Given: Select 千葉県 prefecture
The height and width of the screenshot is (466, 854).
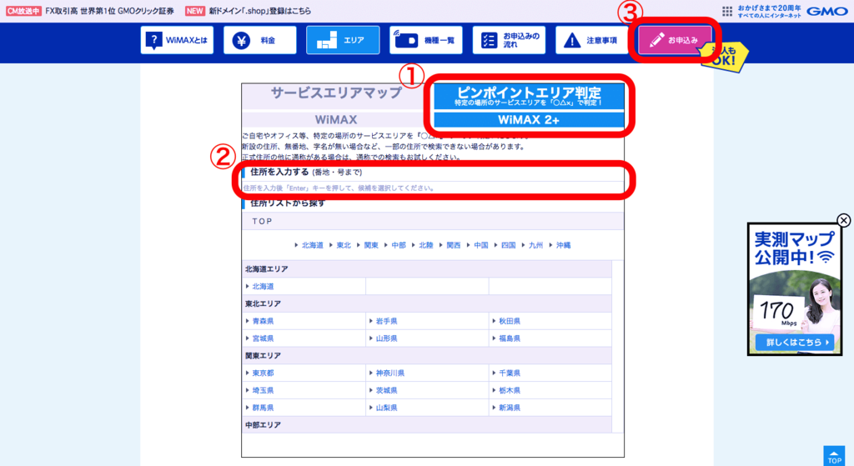Looking at the screenshot, I should point(510,373).
